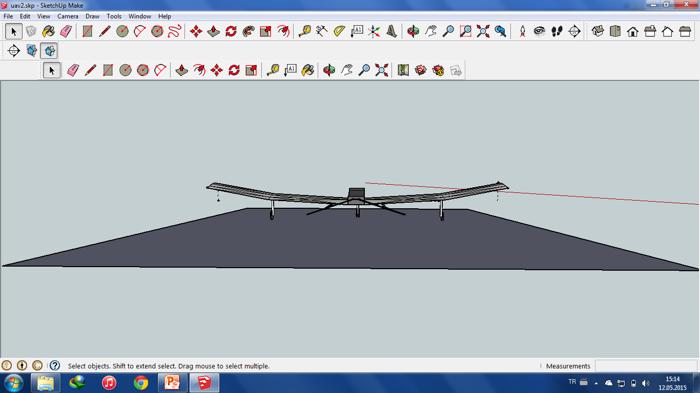Screen dimensions: 700x393
Task: Select the Rotate tool
Action: click(x=230, y=31)
